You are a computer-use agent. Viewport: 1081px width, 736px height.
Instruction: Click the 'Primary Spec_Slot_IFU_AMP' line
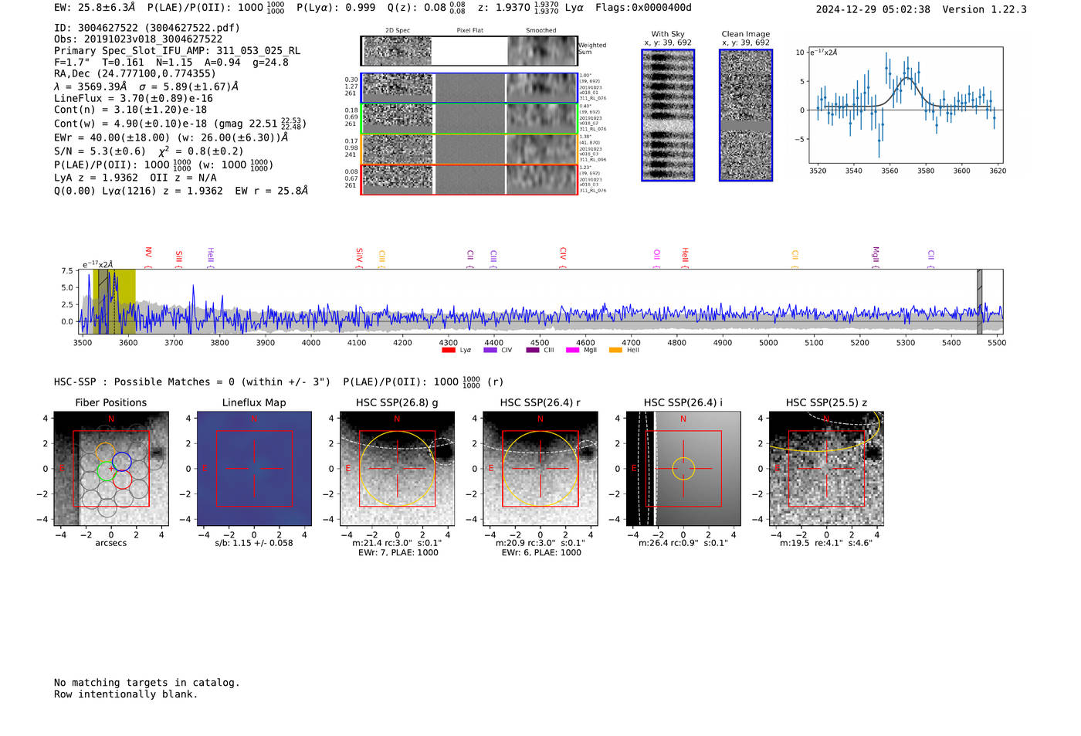tap(178, 51)
